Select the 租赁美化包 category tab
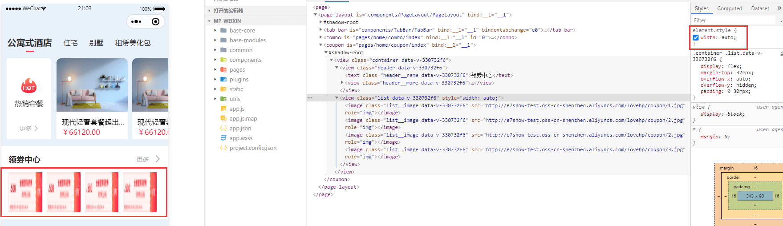Screen dimensions: 783x226 133,43
